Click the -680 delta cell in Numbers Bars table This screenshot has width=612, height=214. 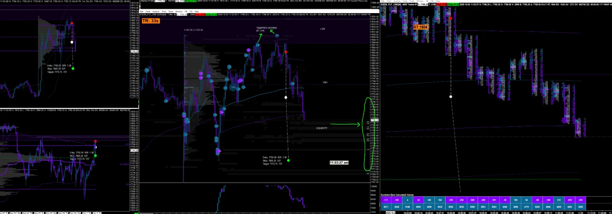[472, 200]
